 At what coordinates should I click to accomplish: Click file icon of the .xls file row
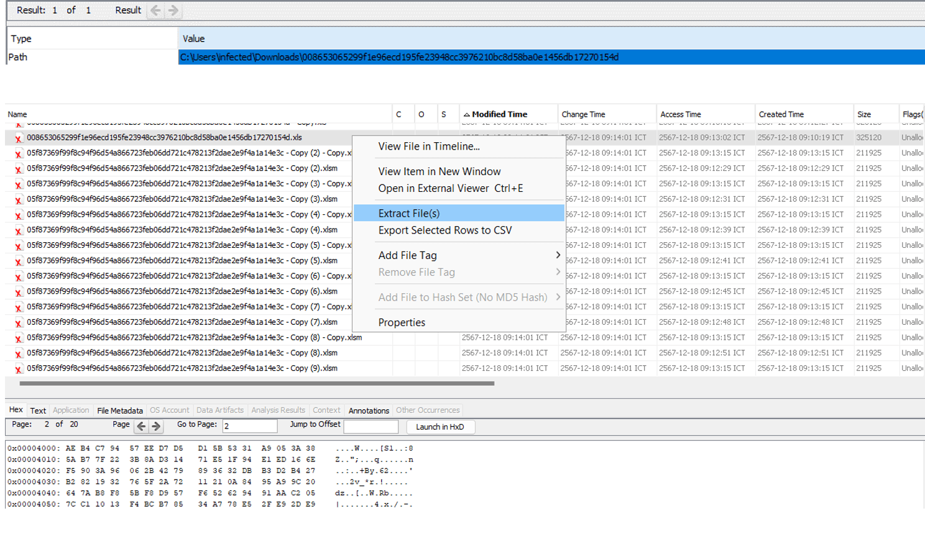coord(18,138)
